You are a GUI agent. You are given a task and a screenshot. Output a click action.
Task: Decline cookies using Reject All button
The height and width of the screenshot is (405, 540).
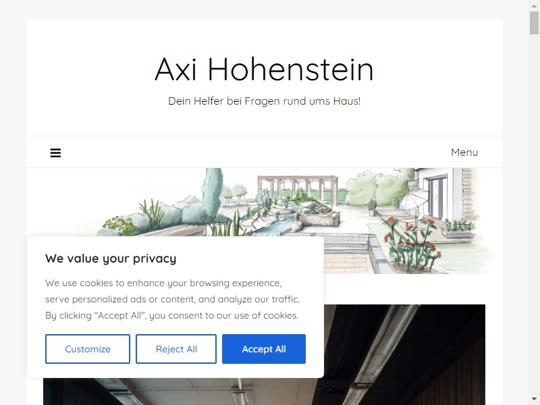(x=176, y=349)
